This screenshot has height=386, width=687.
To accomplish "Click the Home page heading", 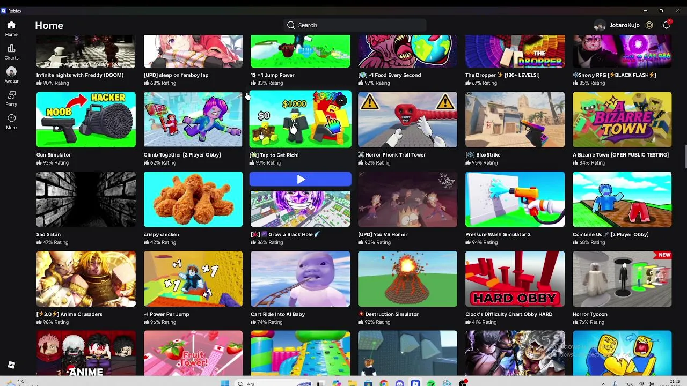I will [x=49, y=25].
